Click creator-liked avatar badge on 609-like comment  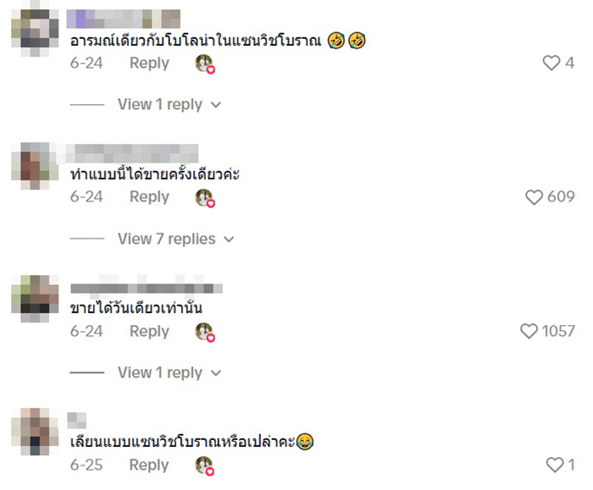click(205, 197)
